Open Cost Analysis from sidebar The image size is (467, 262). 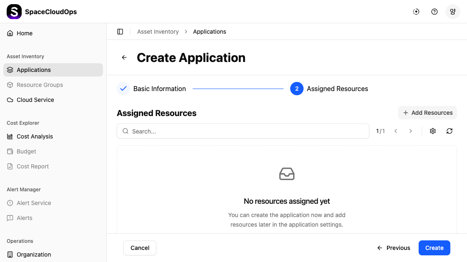click(35, 136)
